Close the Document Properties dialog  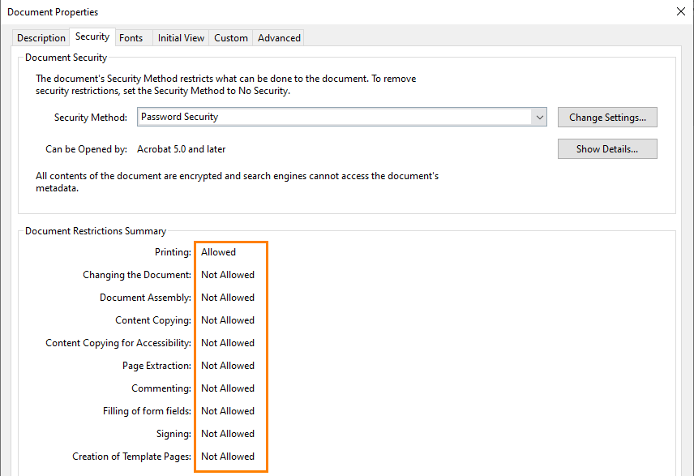[679, 11]
